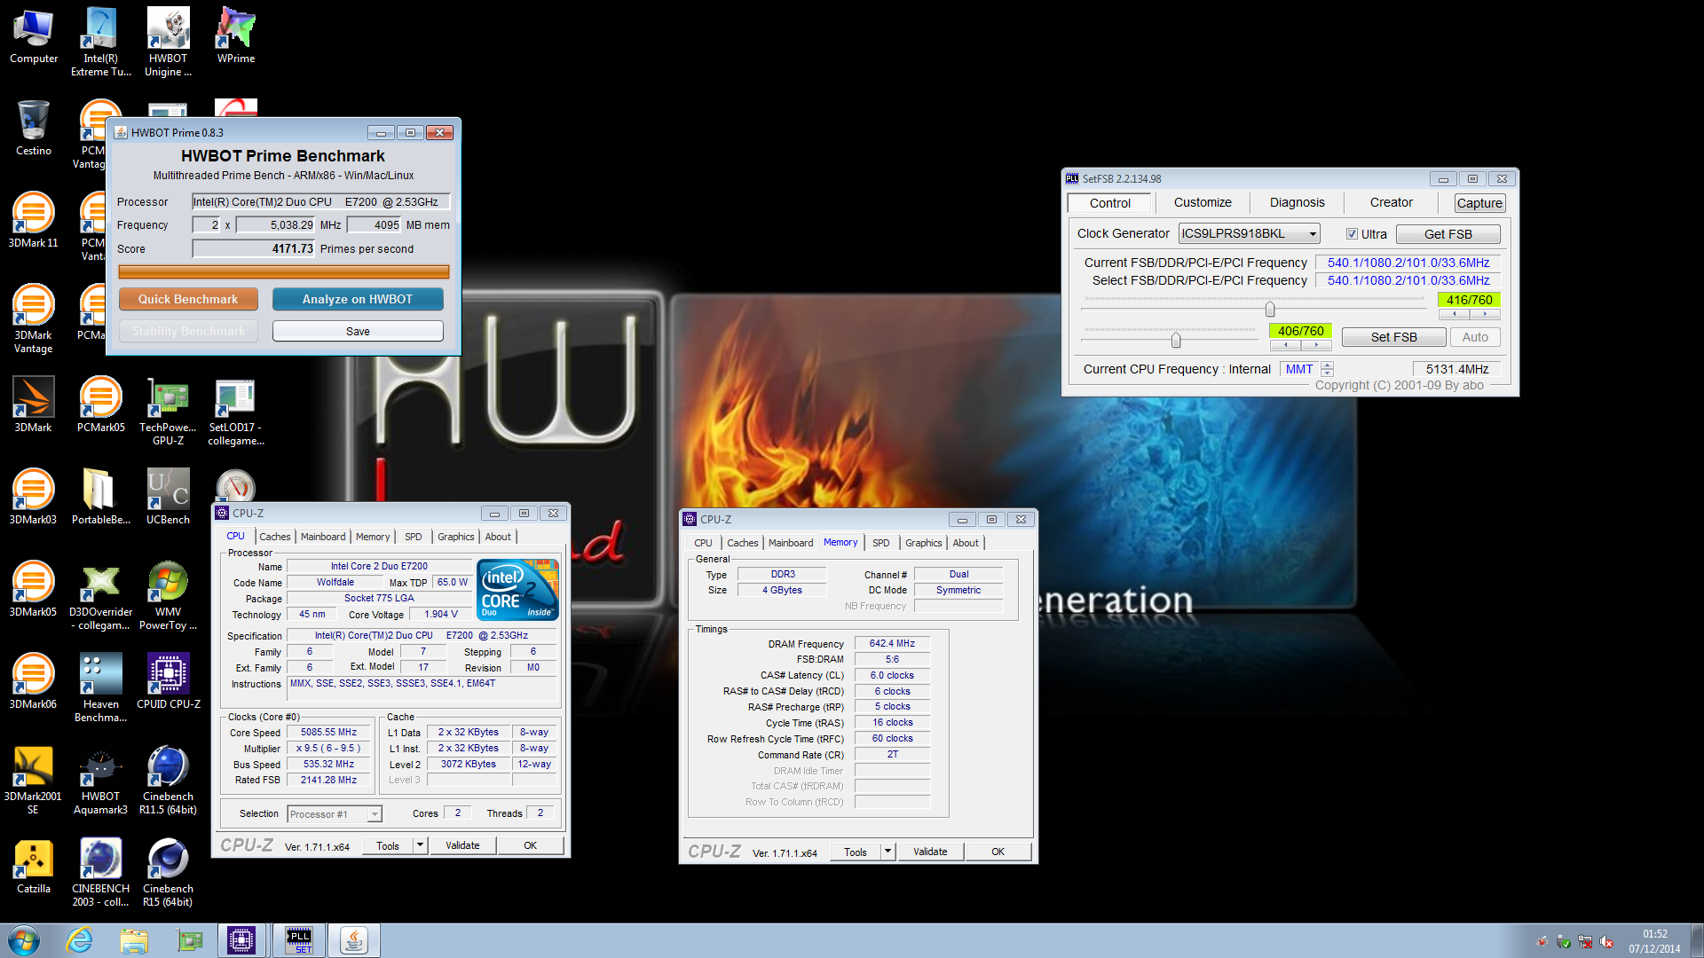
Task: Launch 3DMark03 desktop shortcut
Action: click(34, 498)
